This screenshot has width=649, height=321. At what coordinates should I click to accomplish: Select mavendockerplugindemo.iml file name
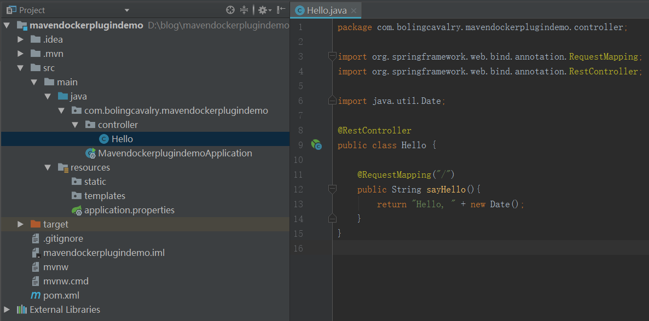click(104, 253)
